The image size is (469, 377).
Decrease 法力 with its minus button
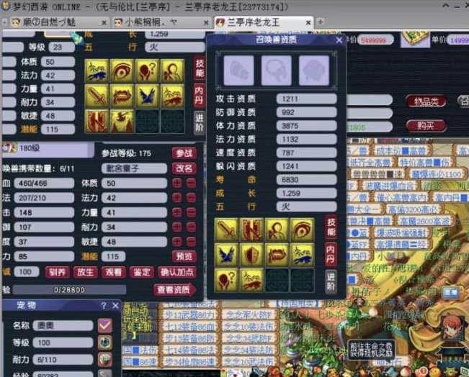tap(191, 197)
